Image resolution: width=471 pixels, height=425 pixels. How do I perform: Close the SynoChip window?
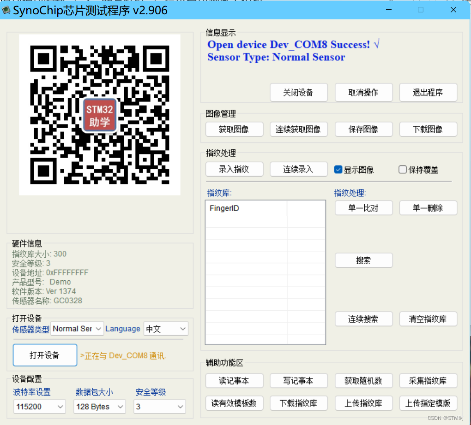point(453,10)
